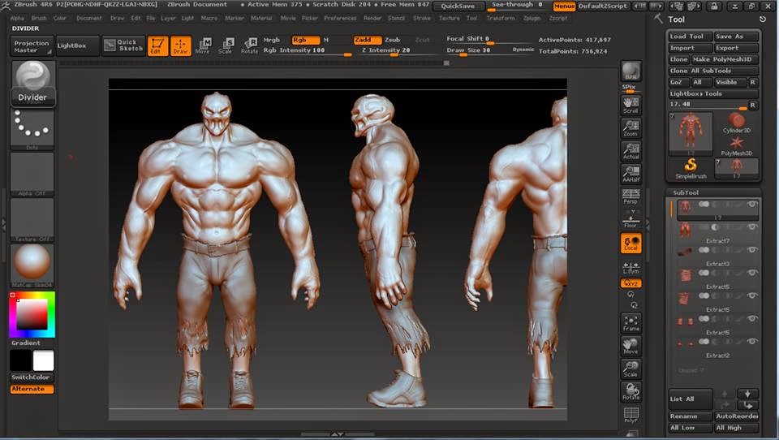The width and height of the screenshot is (779, 440).
Task: Open the Render menu
Action: point(372,18)
